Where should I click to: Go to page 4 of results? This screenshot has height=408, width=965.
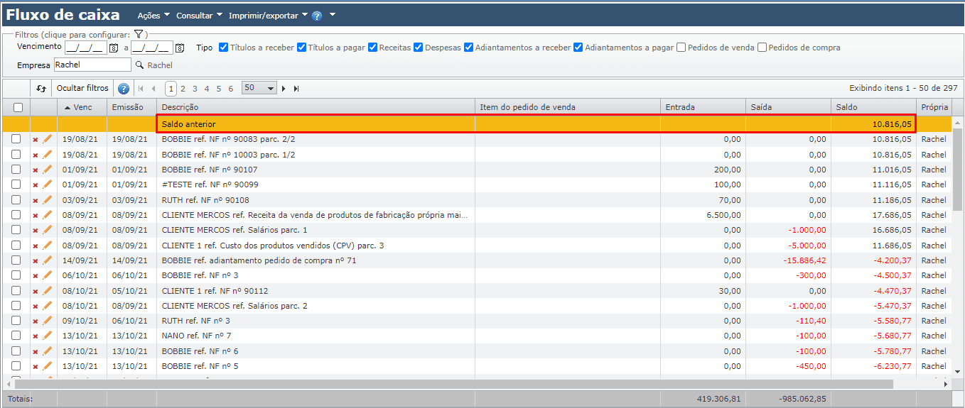(x=207, y=89)
